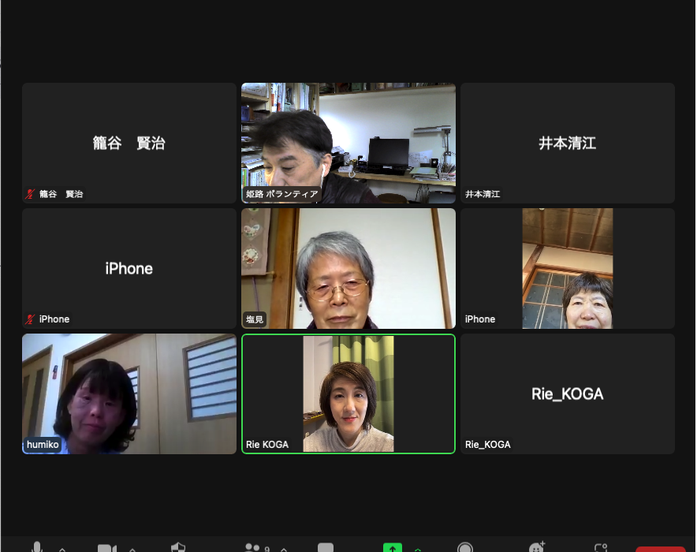Click the muted mic icon on muted iPhone tile

[x=30, y=319]
